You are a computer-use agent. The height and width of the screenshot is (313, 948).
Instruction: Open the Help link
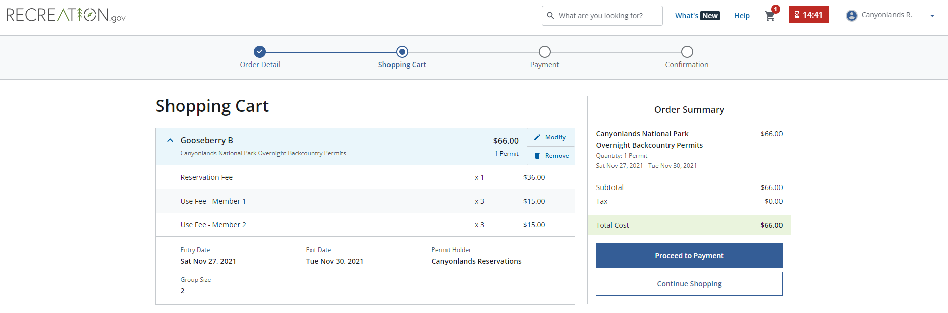tap(742, 16)
